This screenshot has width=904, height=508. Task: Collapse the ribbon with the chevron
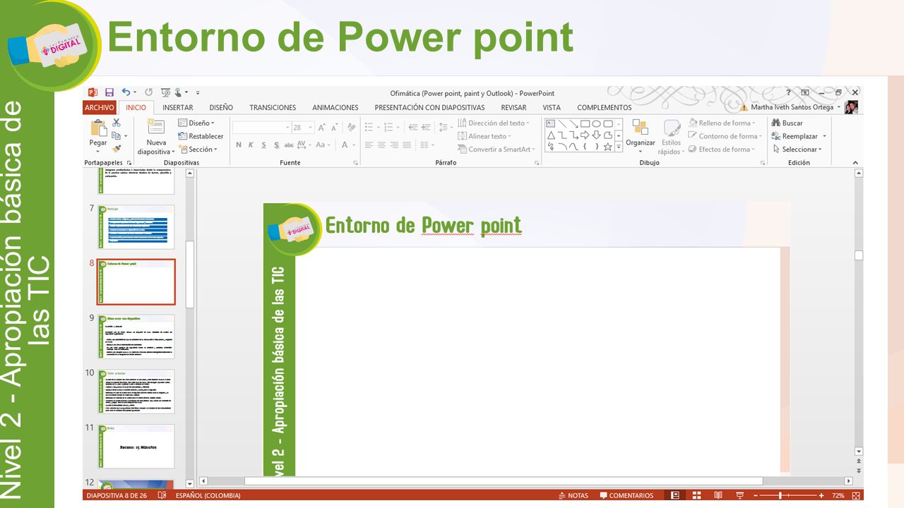click(x=855, y=163)
